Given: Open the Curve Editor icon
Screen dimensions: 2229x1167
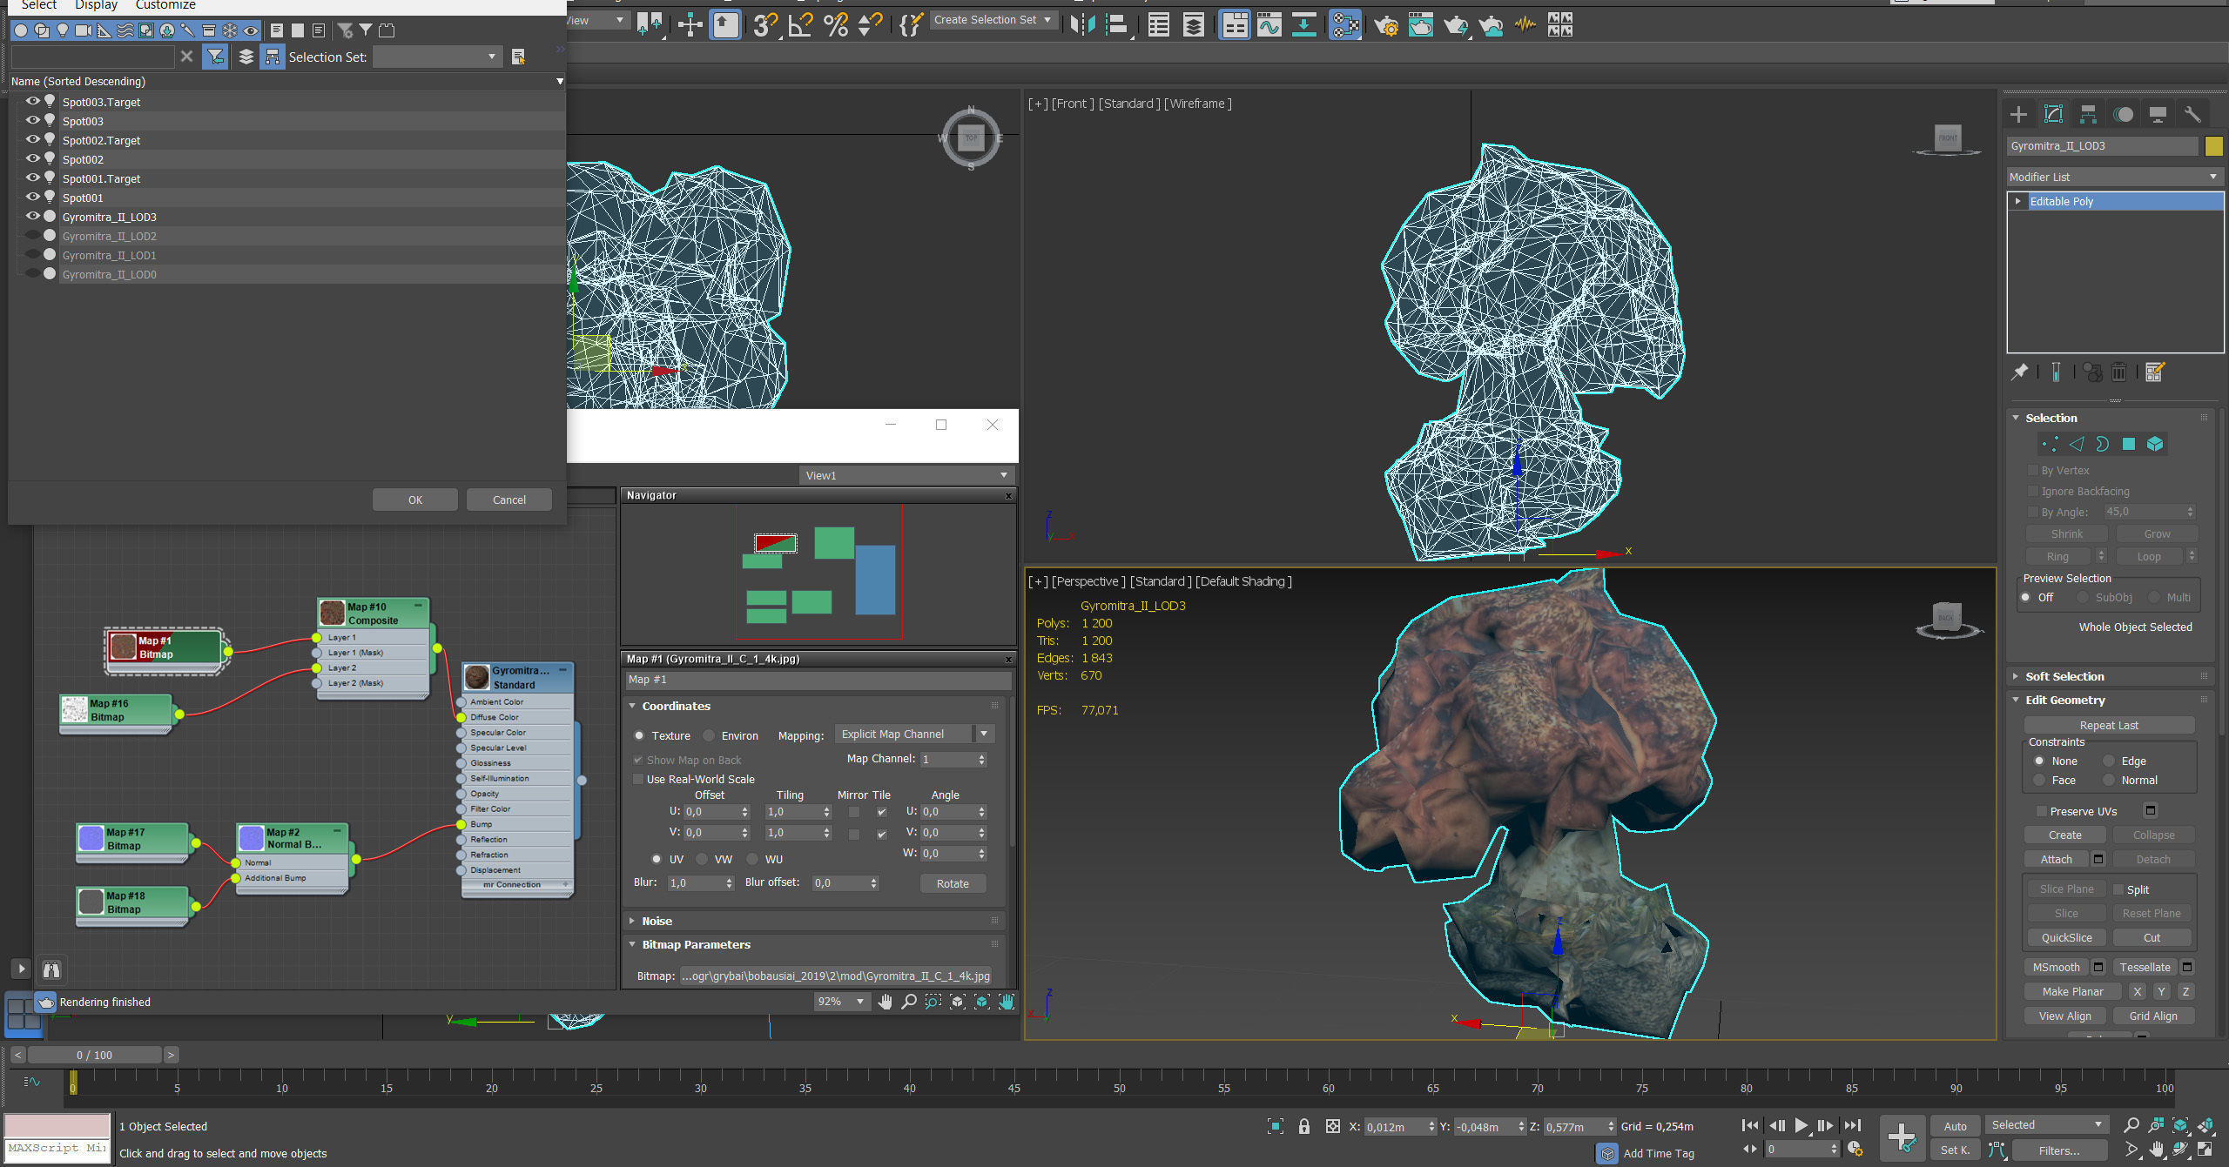Looking at the screenshot, I should [1269, 24].
